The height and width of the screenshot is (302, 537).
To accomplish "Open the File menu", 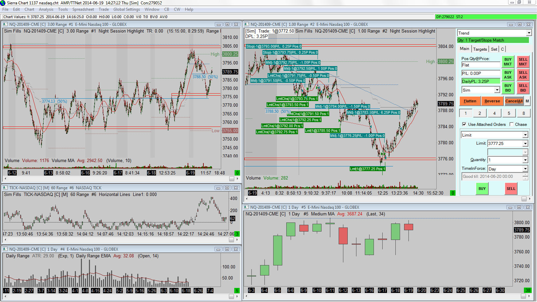I will pyautogui.click(x=5, y=9).
